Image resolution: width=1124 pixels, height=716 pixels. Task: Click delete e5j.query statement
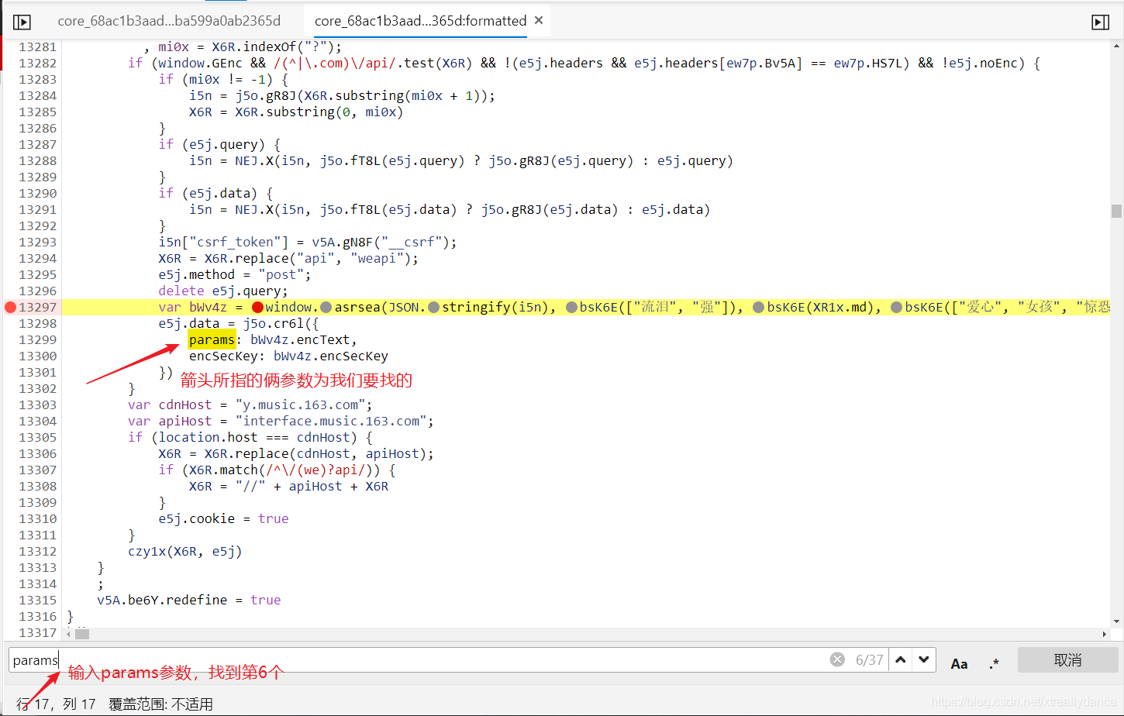pyautogui.click(x=223, y=291)
